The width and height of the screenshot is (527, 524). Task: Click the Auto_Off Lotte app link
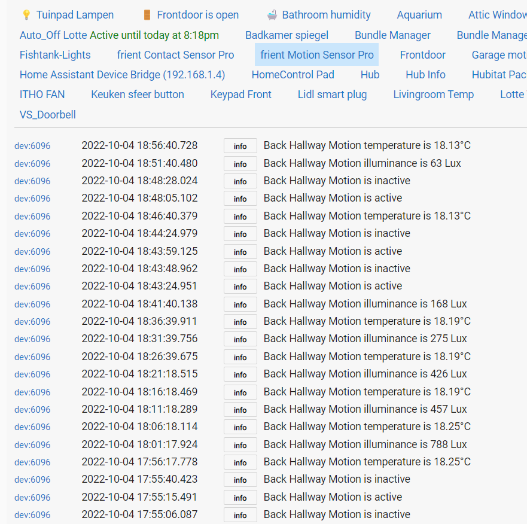[x=53, y=35]
